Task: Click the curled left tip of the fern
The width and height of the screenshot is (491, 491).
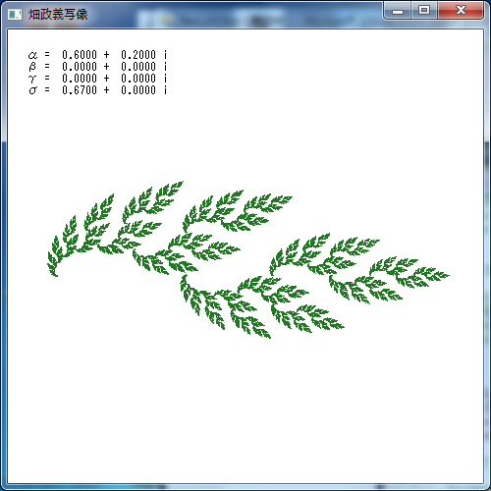Action: tap(54, 274)
